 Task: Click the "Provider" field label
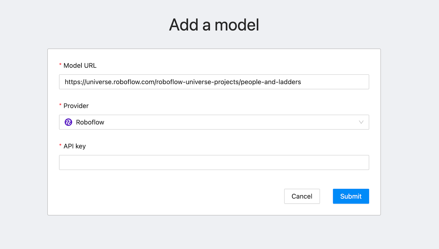tap(76, 106)
